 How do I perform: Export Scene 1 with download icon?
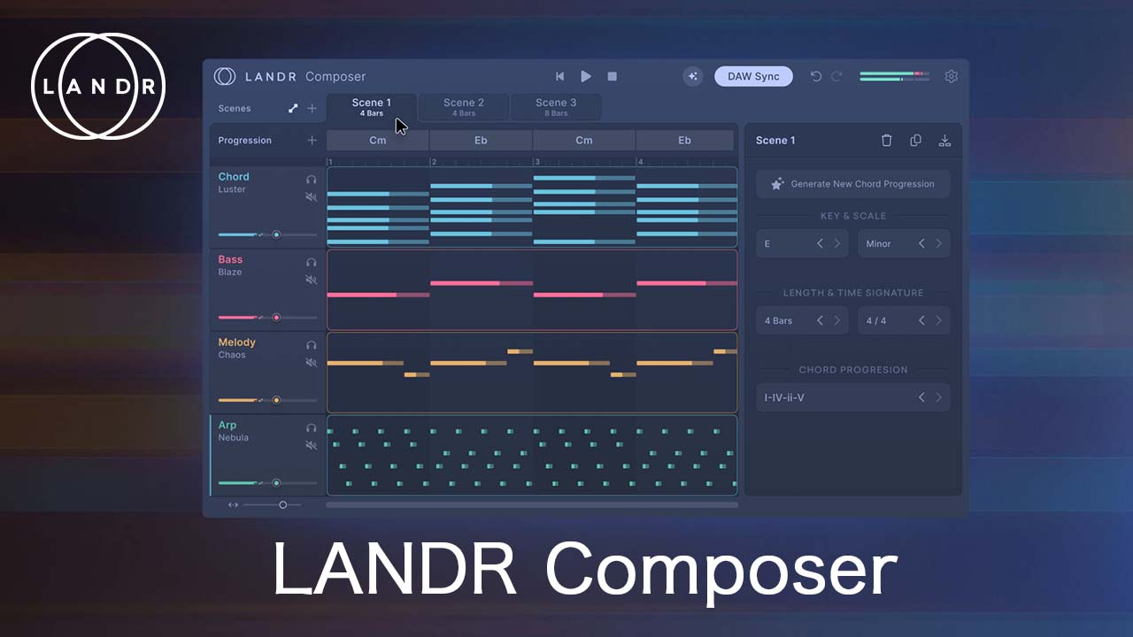[944, 141]
